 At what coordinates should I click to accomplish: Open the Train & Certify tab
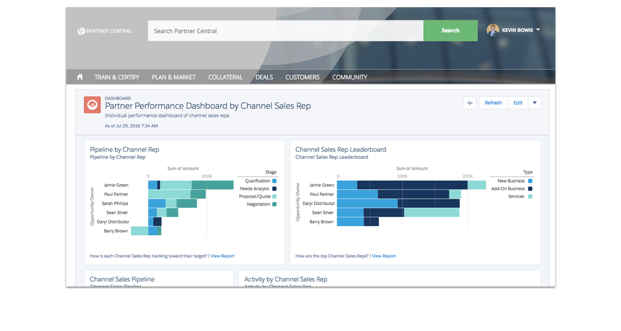pyautogui.click(x=117, y=77)
